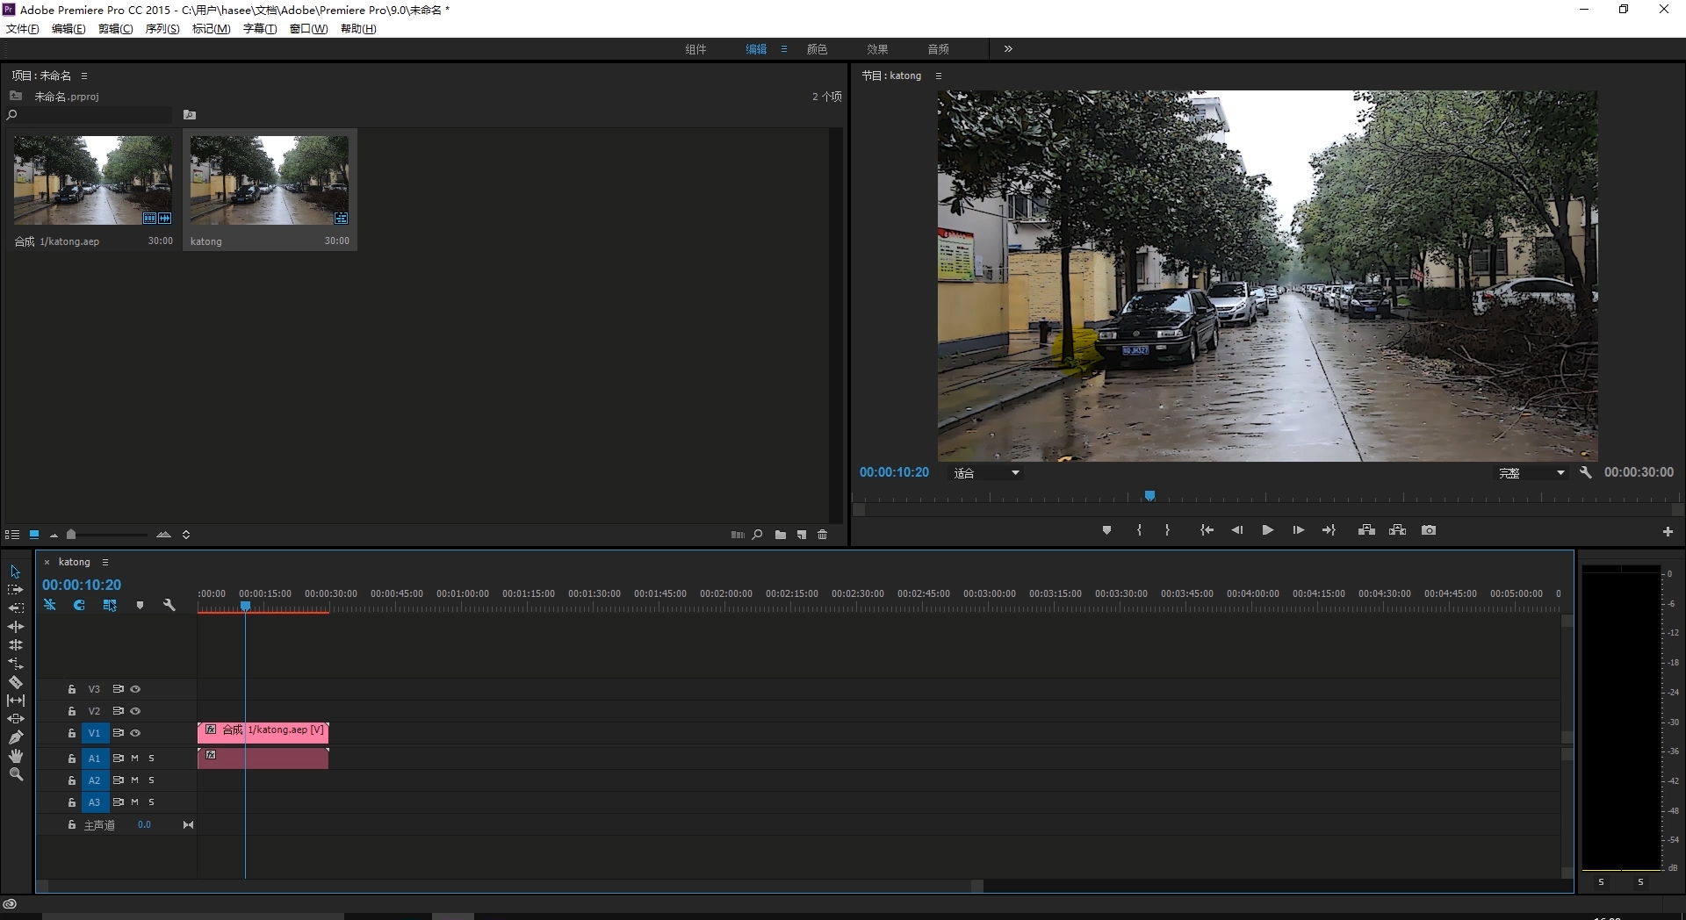Click the New Bin folder icon
The height and width of the screenshot is (920, 1686).
tap(781, 535)
